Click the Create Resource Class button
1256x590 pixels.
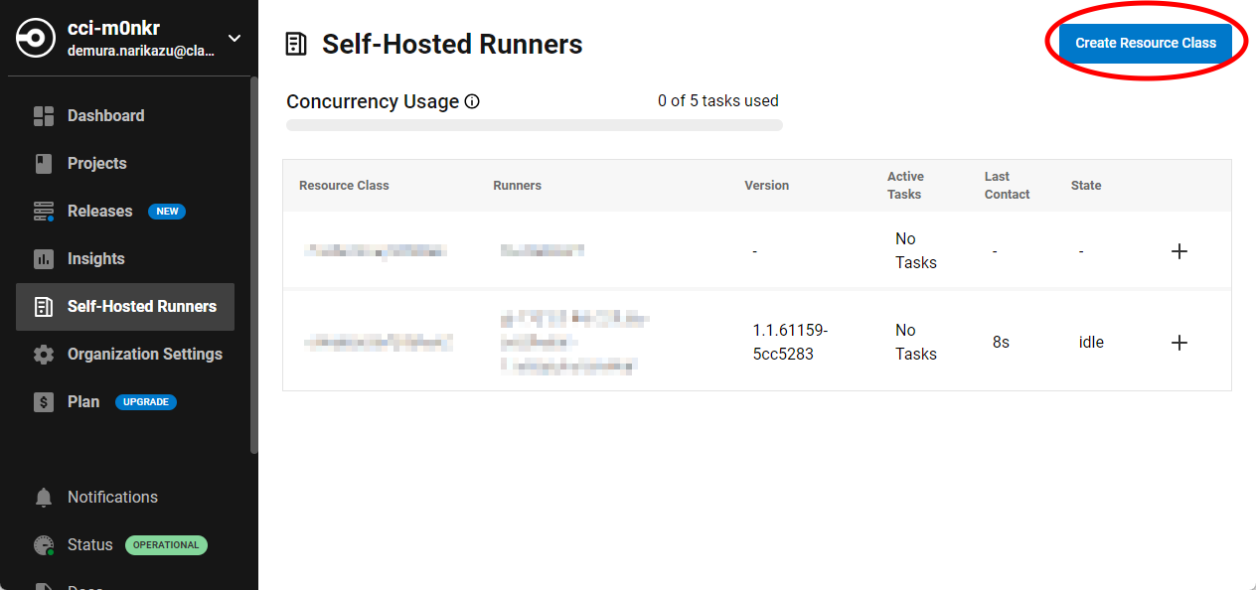tap(1145, 43)
